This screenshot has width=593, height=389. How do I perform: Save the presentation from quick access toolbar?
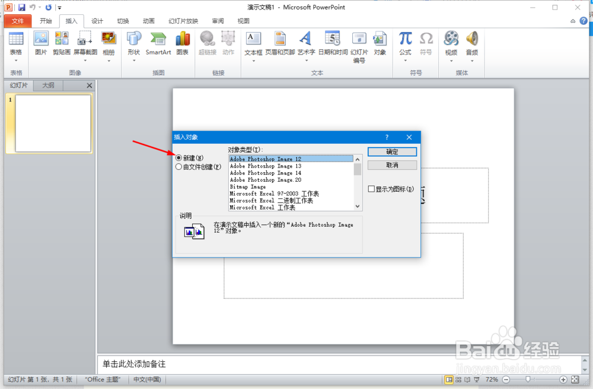21,7
